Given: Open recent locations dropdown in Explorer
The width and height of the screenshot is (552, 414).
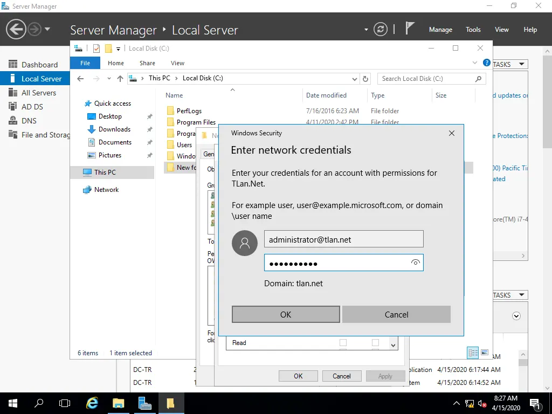Looking at the screenshot, I should [109, 79].
